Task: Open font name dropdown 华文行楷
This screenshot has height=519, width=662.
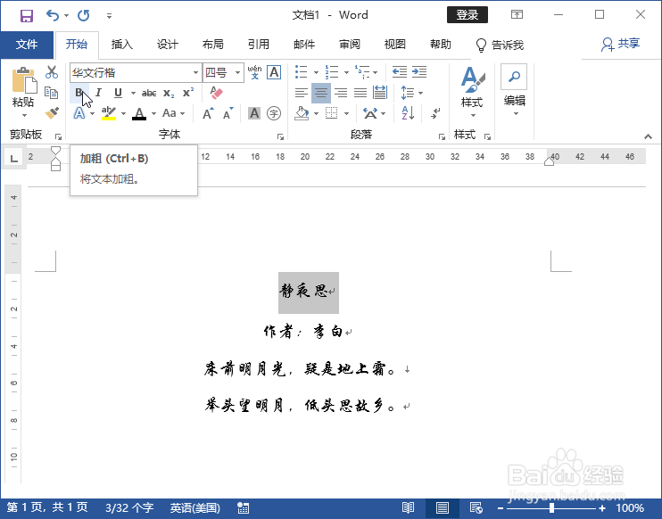Action: tap(195, 72)
